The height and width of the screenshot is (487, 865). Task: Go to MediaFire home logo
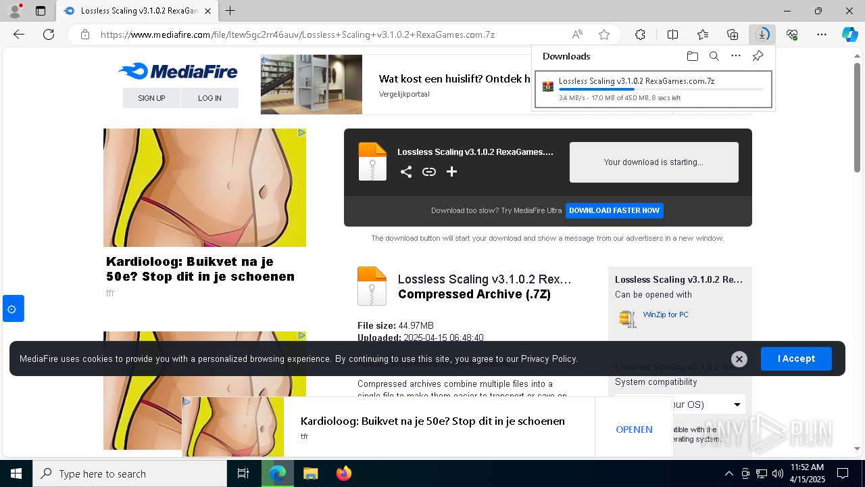coord(177,71)
